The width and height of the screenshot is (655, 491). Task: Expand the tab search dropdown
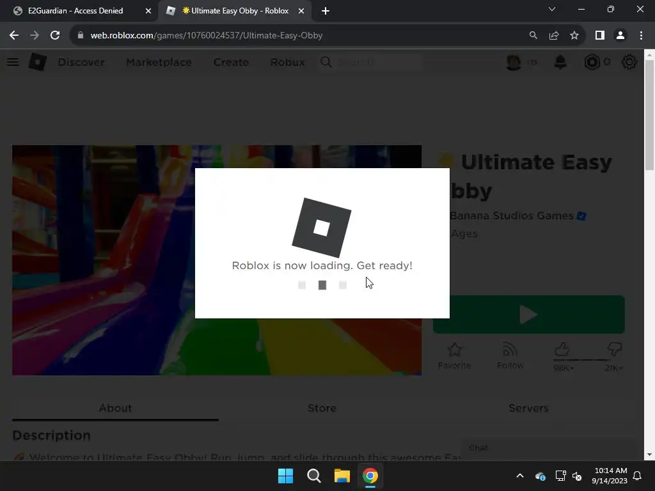552,9
